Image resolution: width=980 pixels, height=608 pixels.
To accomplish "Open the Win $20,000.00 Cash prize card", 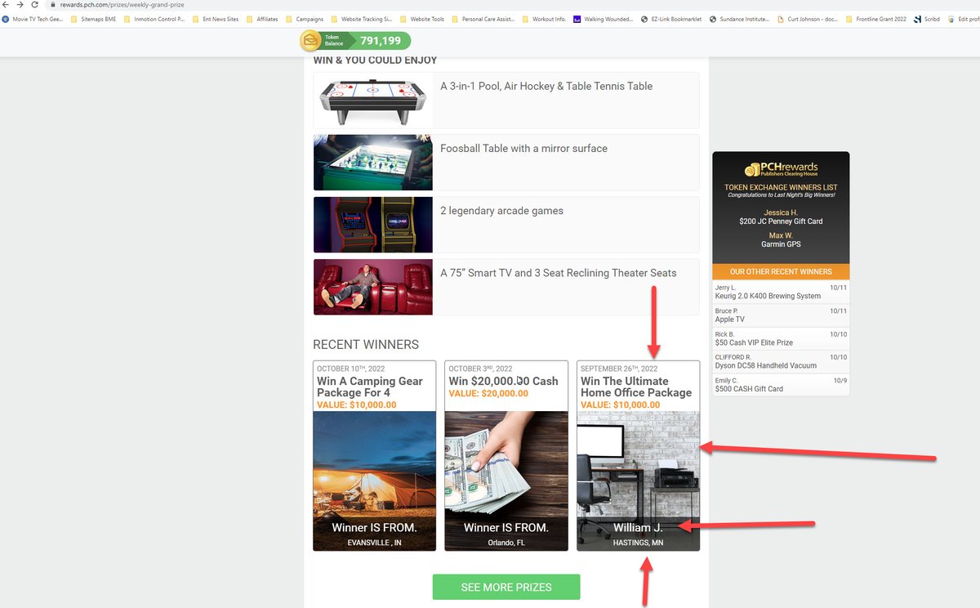I will (x=506, y=454).
